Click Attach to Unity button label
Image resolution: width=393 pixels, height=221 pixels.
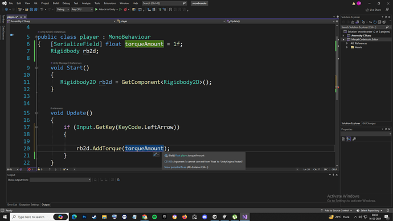[107, 10]
